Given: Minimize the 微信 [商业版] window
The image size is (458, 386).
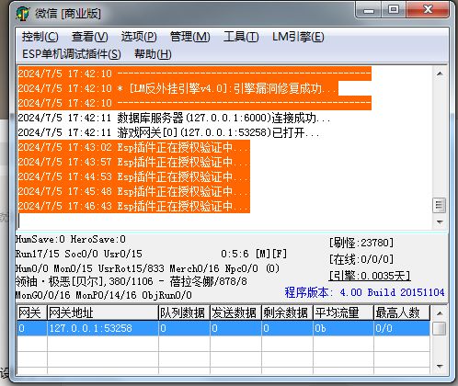Looking at the screenshot, I should tap(369, 11).
